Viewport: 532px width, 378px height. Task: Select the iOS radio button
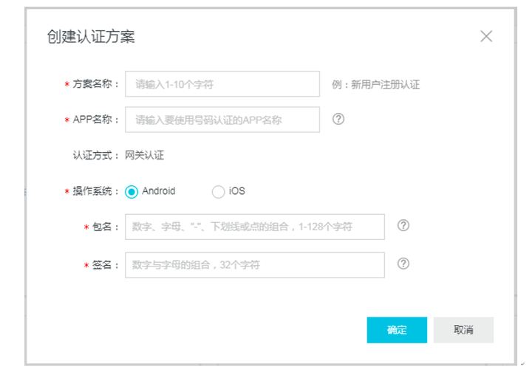point(218,192)
